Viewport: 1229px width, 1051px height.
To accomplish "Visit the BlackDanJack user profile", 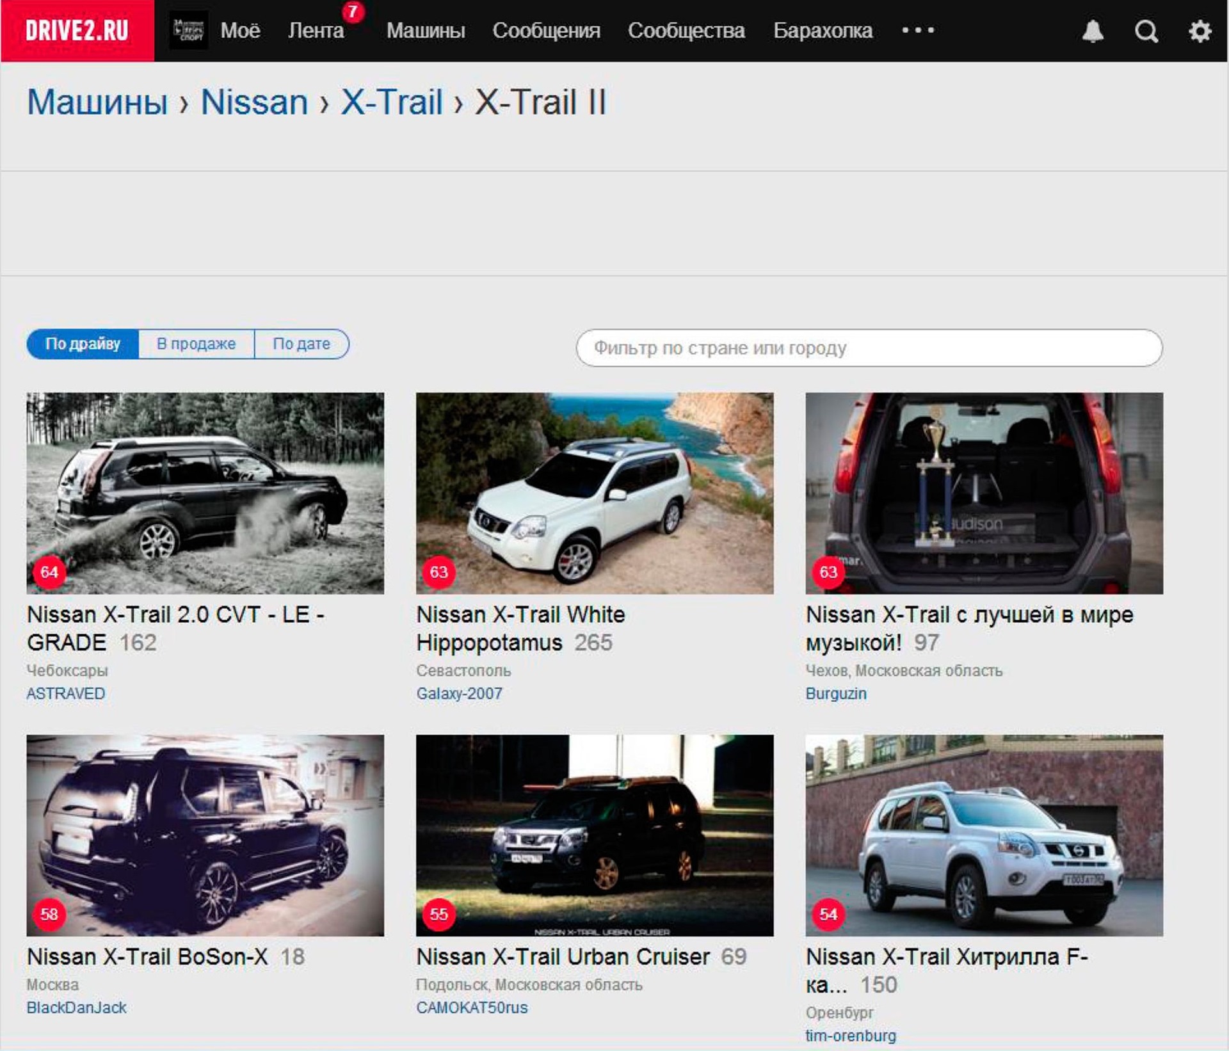I will pos(76,1007).
